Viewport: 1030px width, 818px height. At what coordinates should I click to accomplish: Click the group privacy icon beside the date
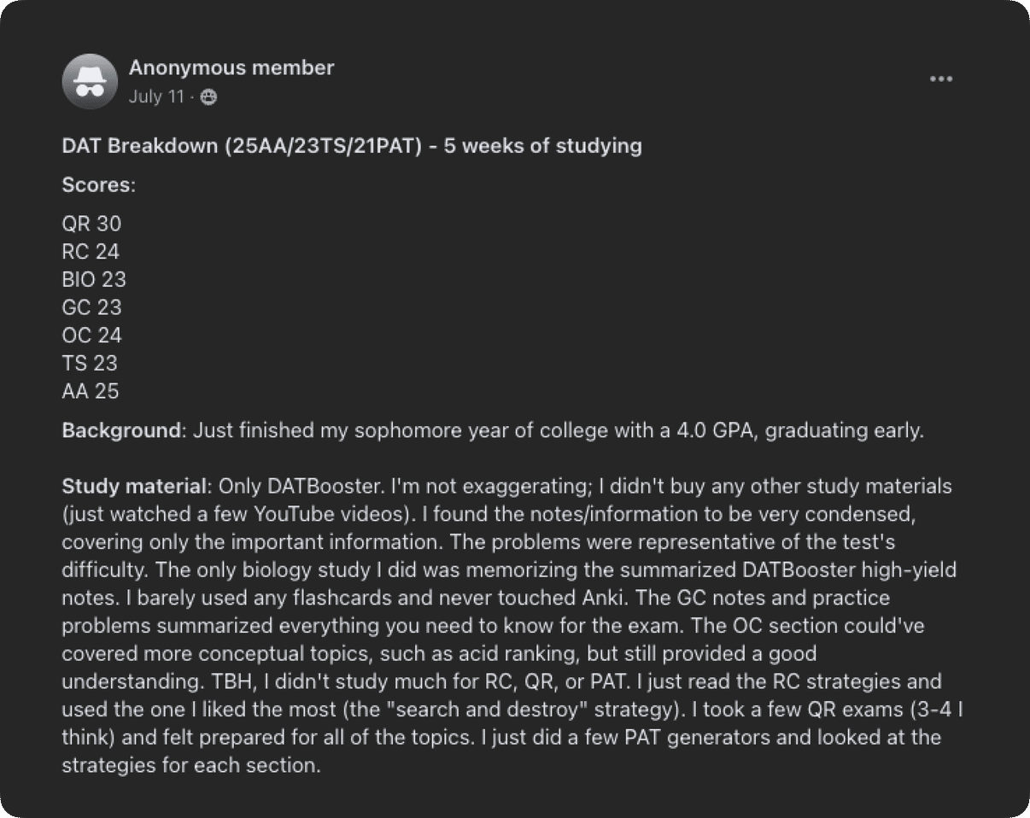(x=209, y=97)
